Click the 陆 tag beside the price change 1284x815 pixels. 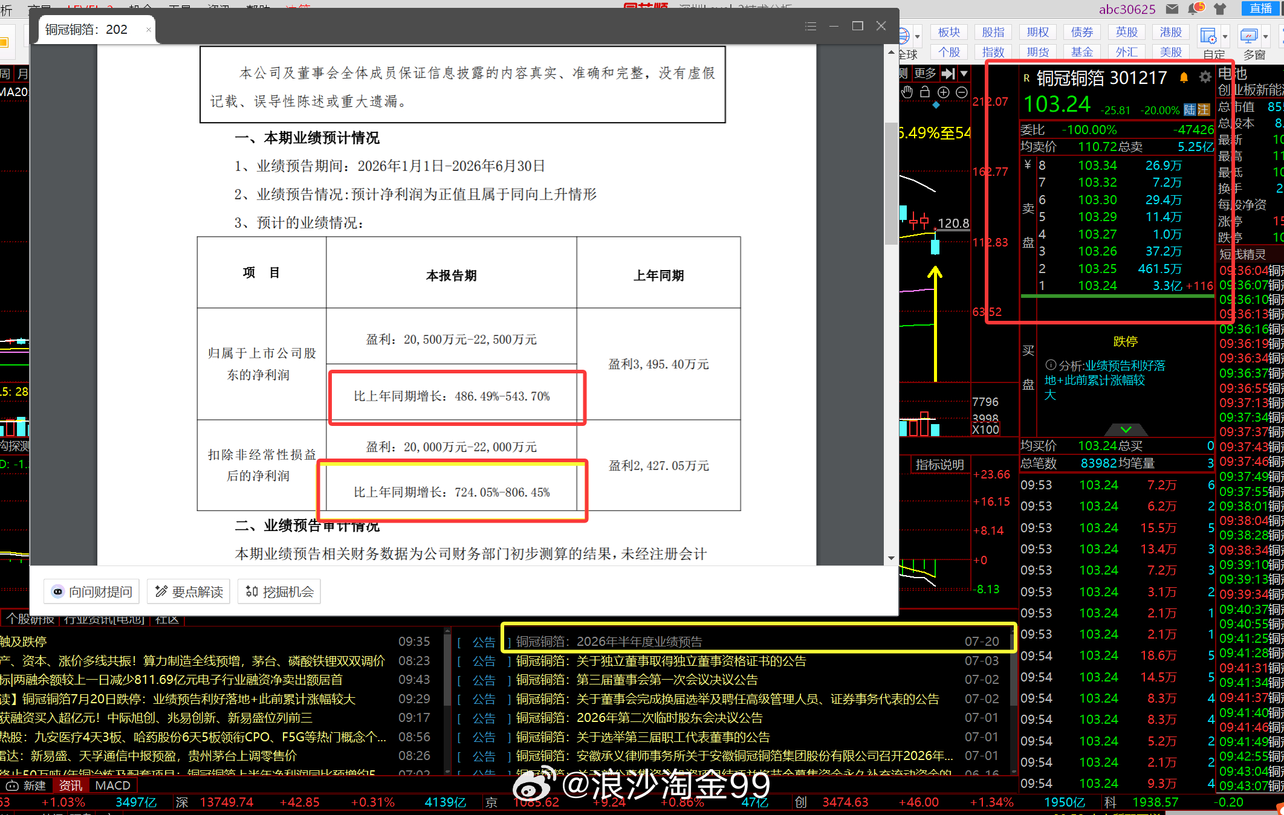(1190, 110)
